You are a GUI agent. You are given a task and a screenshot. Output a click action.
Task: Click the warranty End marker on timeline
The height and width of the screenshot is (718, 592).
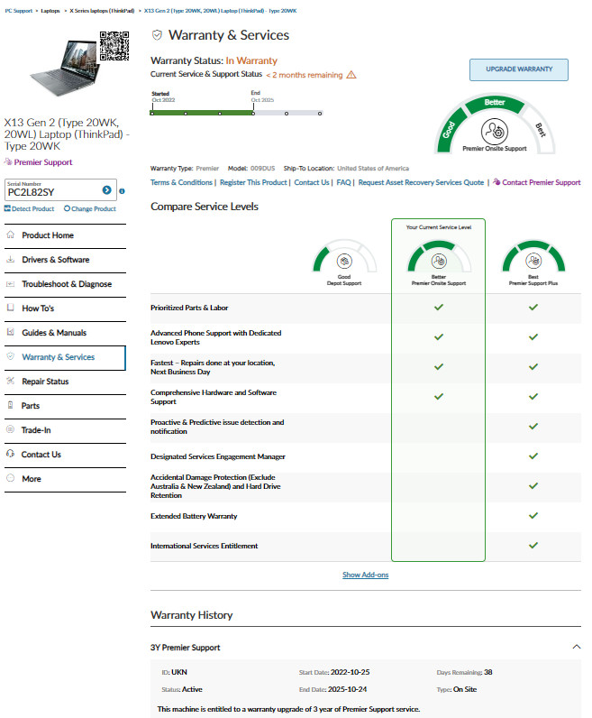[x=253, y=113]
